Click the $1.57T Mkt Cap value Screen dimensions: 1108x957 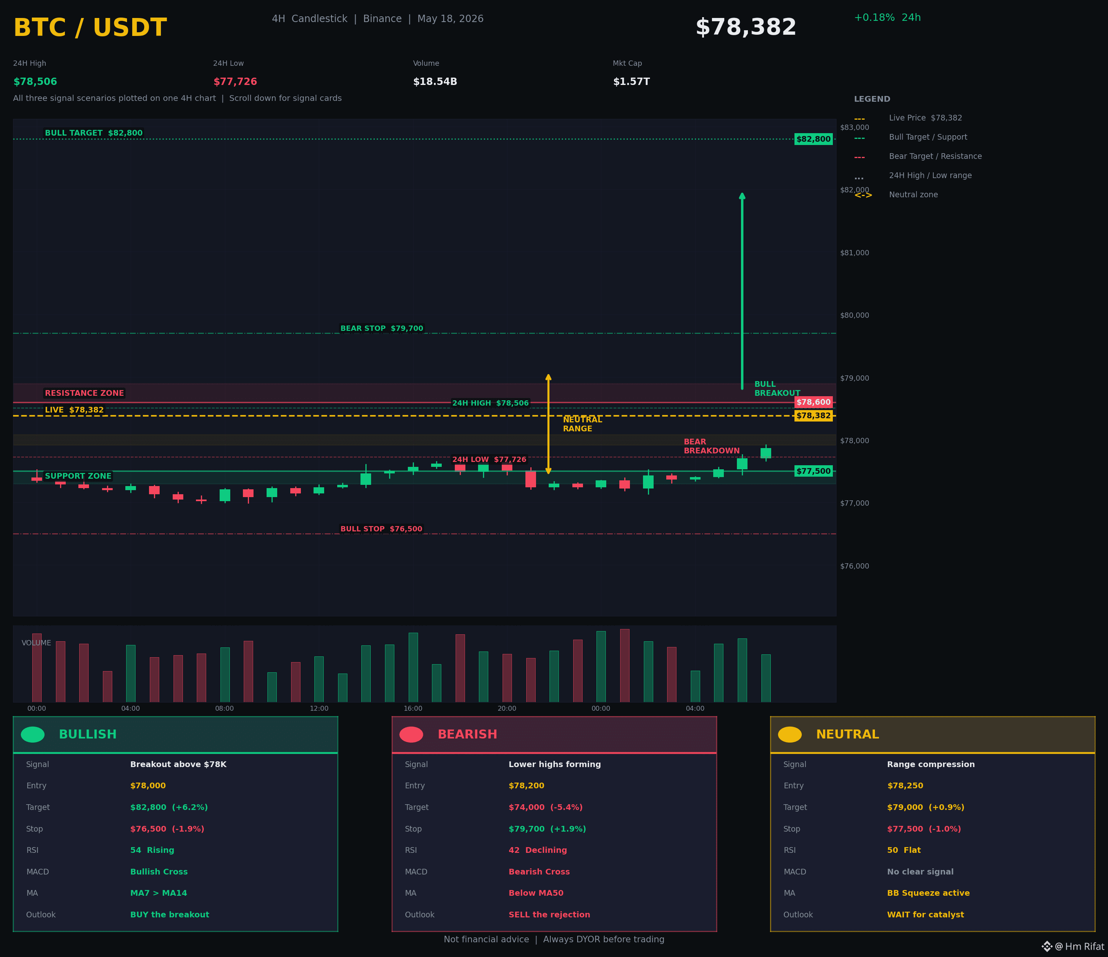tap(632, 82)
